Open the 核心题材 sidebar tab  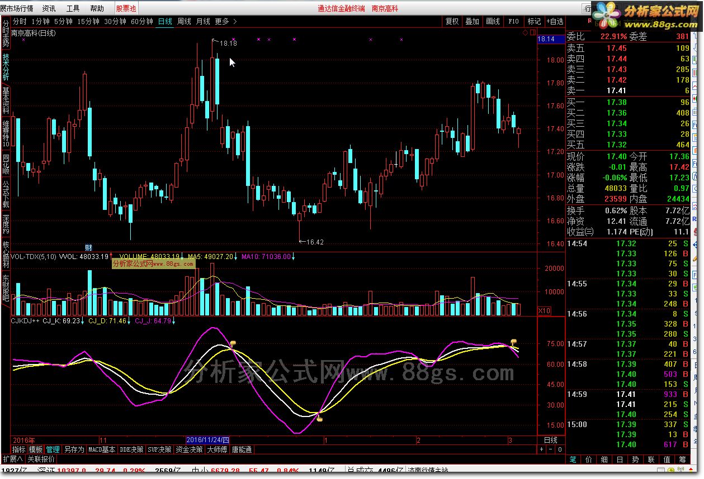(6, 254)
